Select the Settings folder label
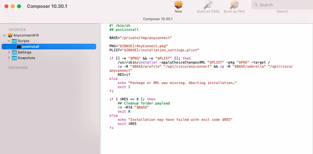The height and width of the screenshot is (154, 313). (24, 52)
